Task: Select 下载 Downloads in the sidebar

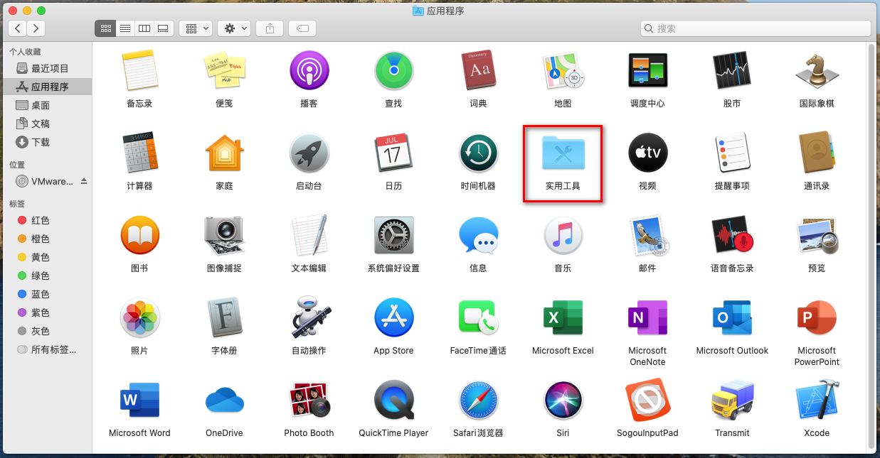Action: (x=46, y=142)
